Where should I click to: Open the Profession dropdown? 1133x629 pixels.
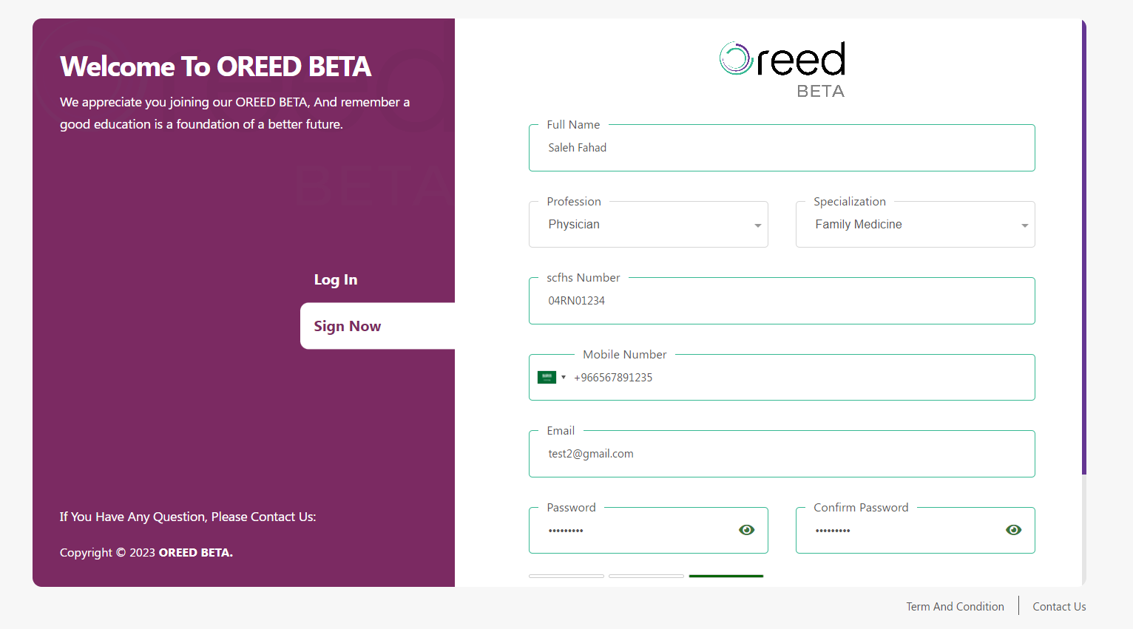coord(649,225)
